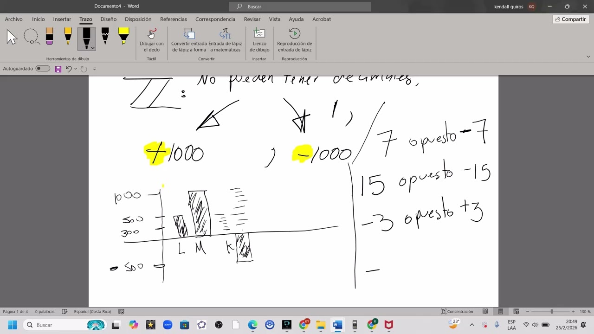
Task: Open Microsoft Store from the taskbar
Action: pyautogui.click(x=185, y=325)
